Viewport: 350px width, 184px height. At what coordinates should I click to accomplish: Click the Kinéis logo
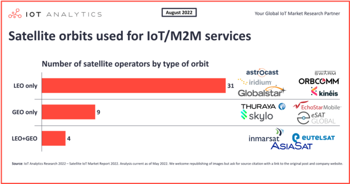pyautogui.click(x=323, y=92)
